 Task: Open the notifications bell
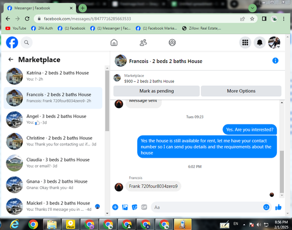coord(260,43)
